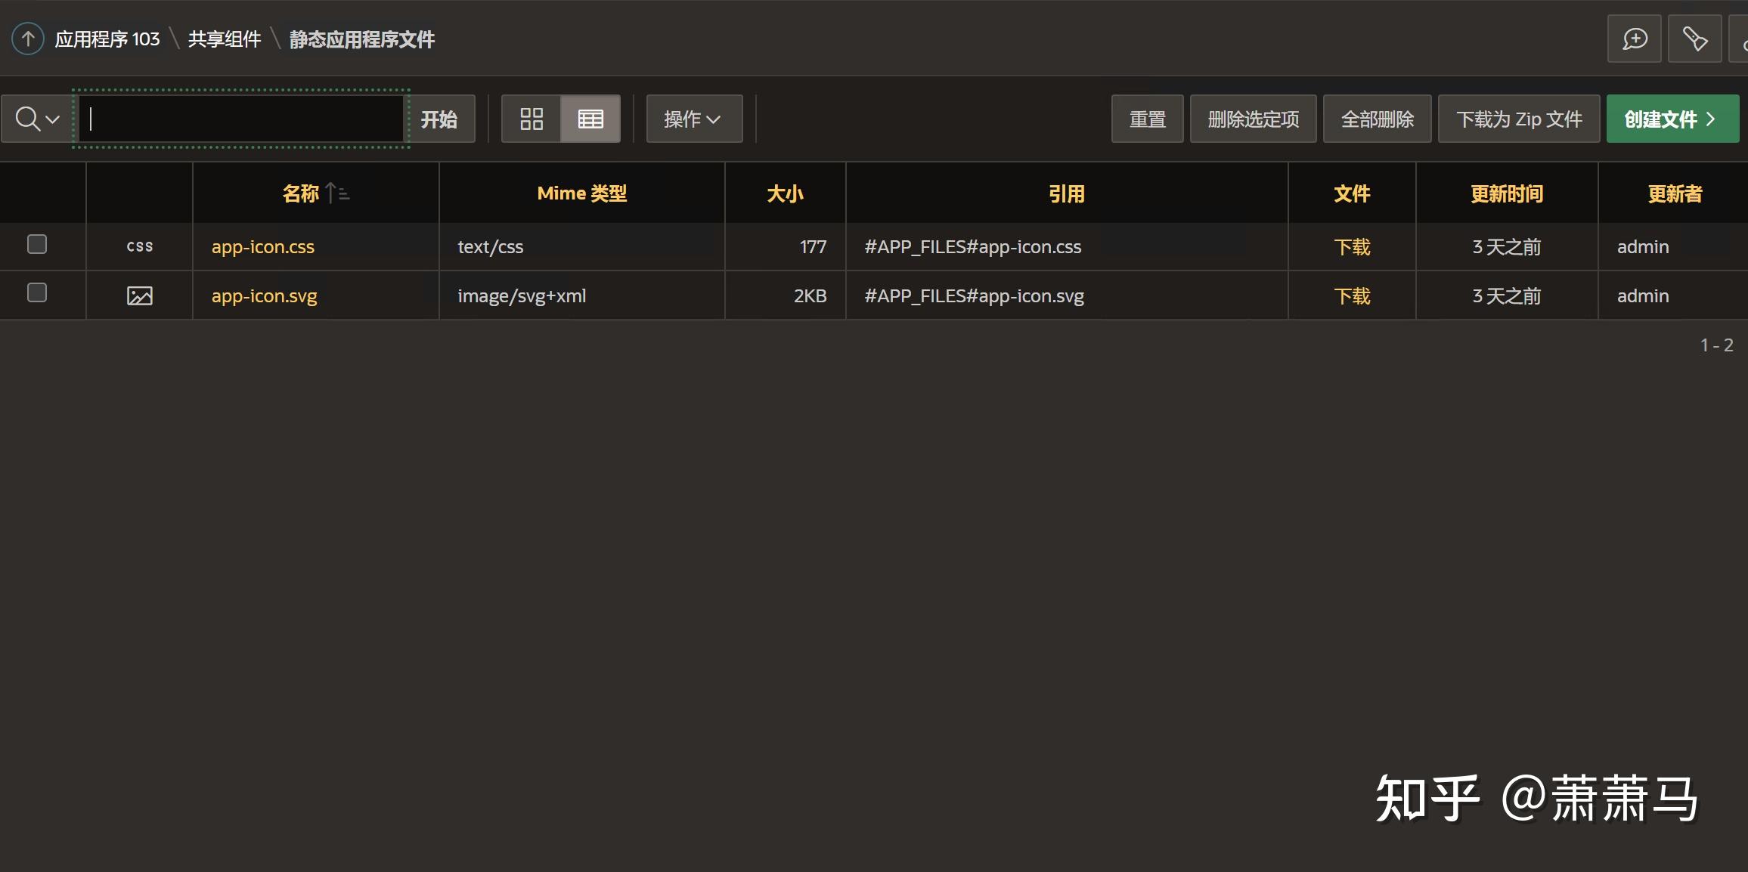
Task: Open the search column magnifier dropdown
Action: point(37,119)
